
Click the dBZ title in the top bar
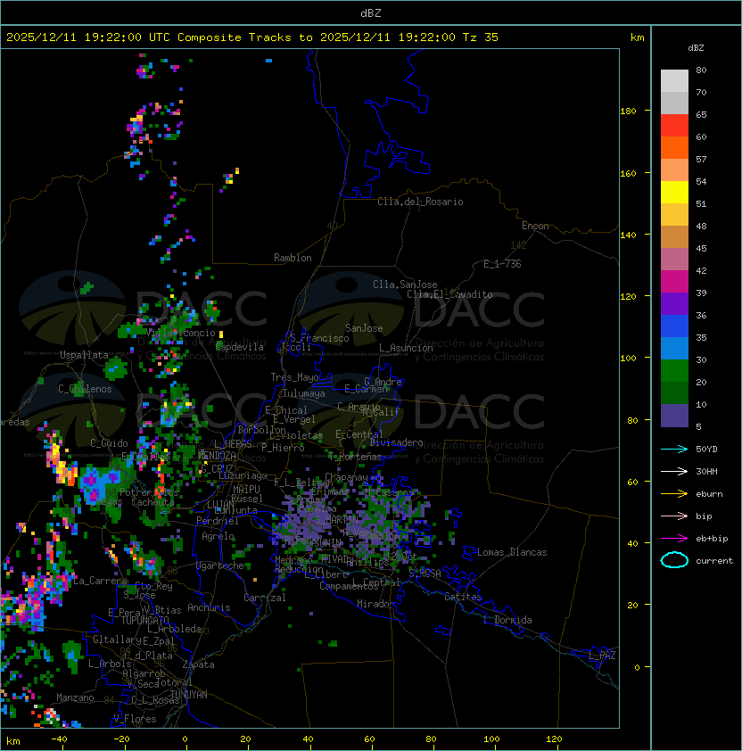tap(371, 13)
